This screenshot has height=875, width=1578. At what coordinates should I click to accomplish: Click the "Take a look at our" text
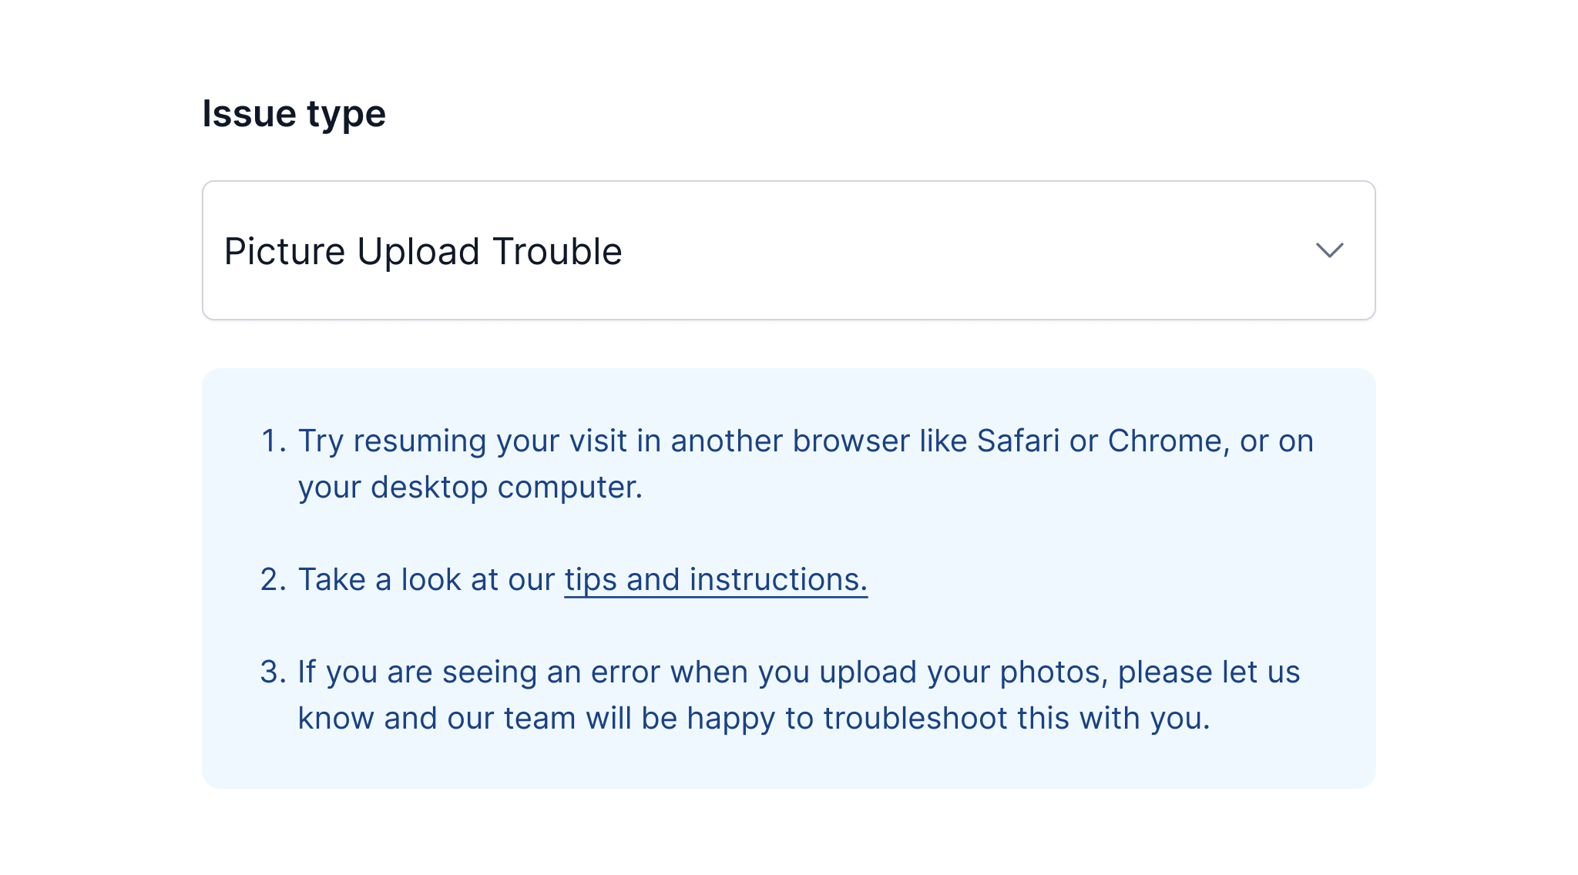click(x=426, y=579)
